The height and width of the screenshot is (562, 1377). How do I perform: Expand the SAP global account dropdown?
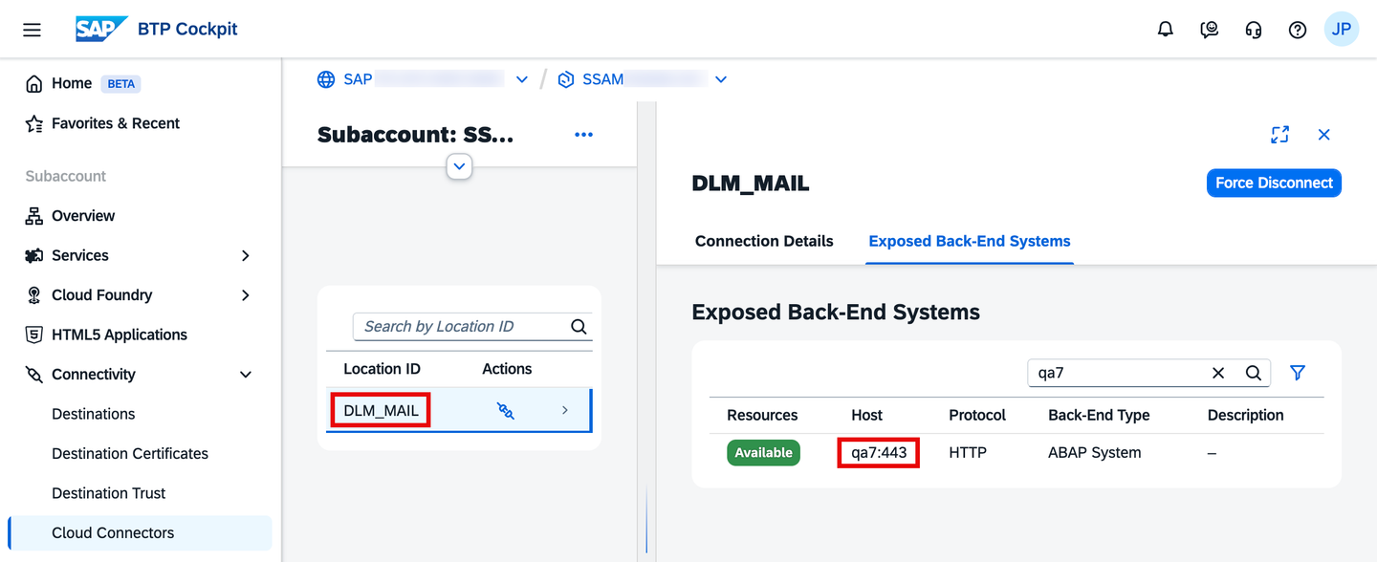coord(521,79)
